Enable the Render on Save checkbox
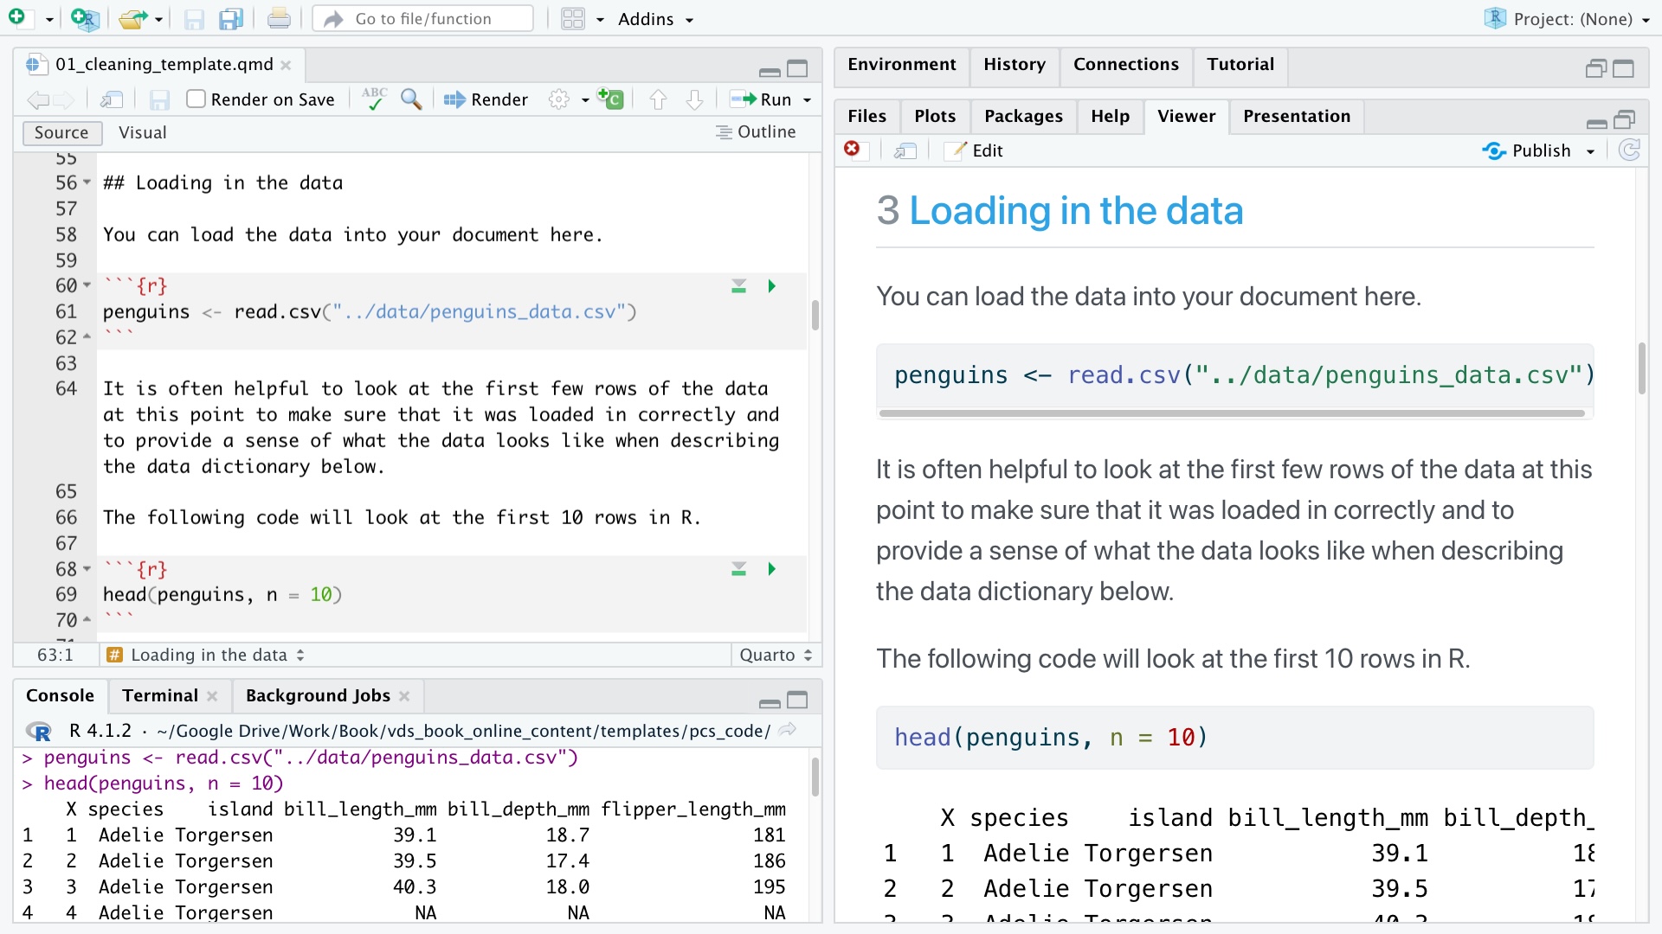Viewport: 1662px width, 934px height. point(196,99)
